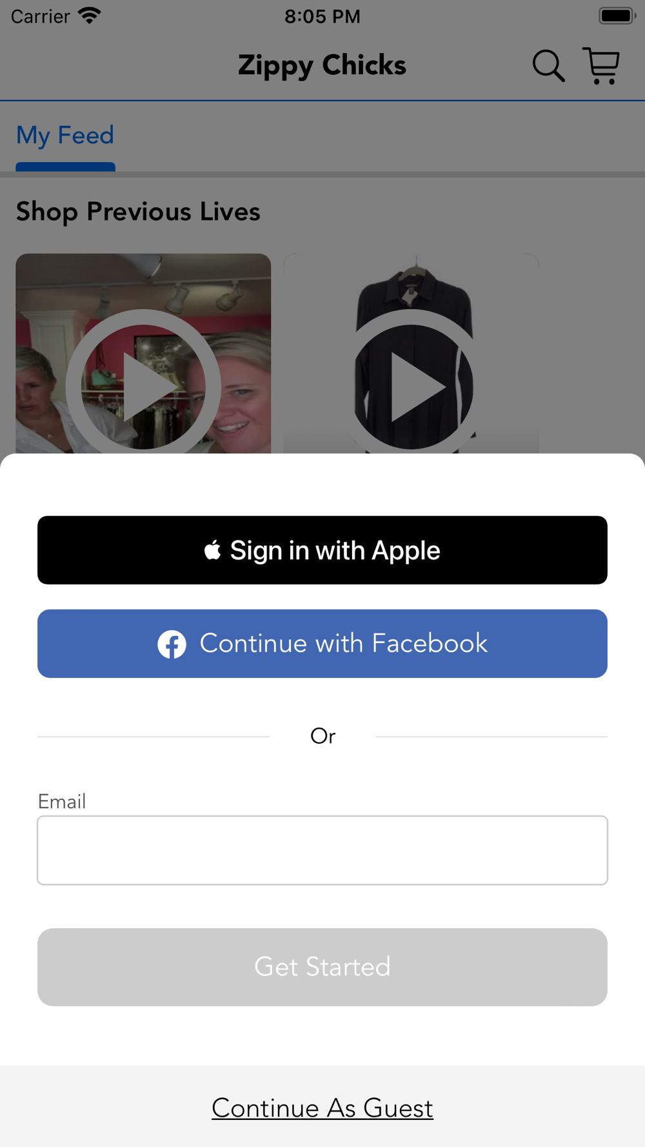645x1147 pixels.
Task: Open the Shop Previous Lives heading
Action: pos(138,212)
